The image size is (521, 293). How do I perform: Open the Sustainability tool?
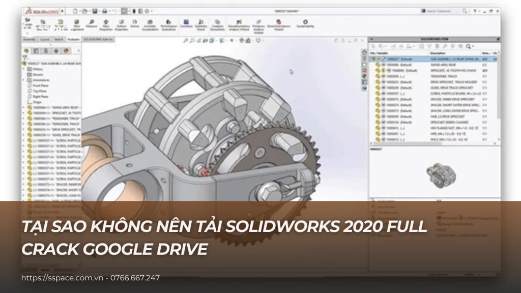[x=305, y=24]
